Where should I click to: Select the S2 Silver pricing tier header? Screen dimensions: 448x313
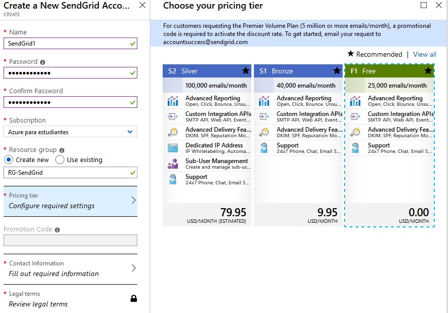click(207, 71)
